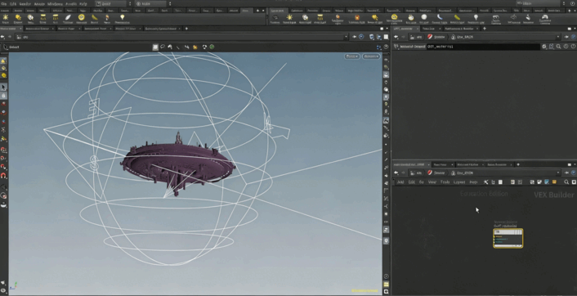Open the parameter pane gear menu
The image size is (577, 296).
(x=544, y=47)
